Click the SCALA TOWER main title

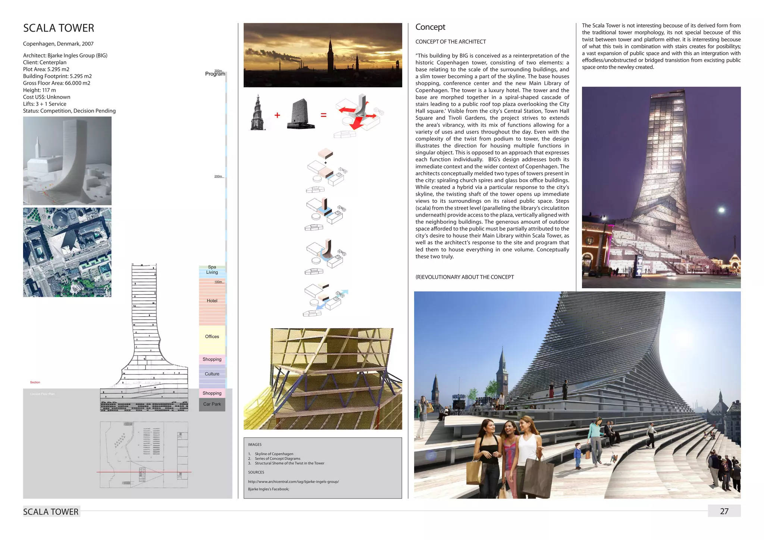coord(59,28)
